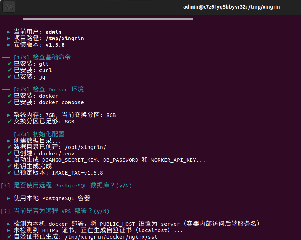Click the '[1/3] 检查基础命令' heading
The width and height of the screenshot is (301, 240).
click(x=37, y=57)
